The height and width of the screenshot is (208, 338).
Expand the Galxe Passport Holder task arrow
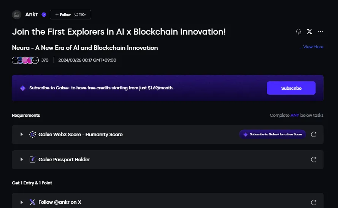point(22,159)
